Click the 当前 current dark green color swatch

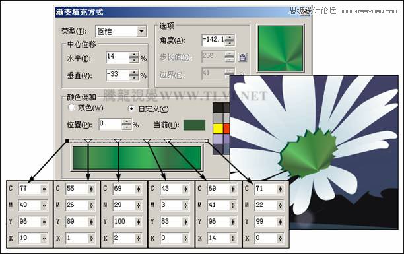click(194, 125)
